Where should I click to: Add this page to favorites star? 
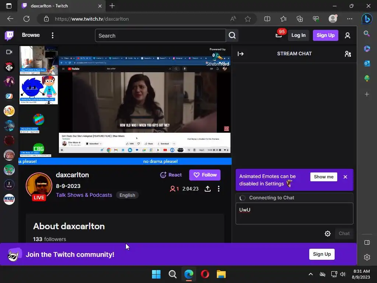(248, 19)
